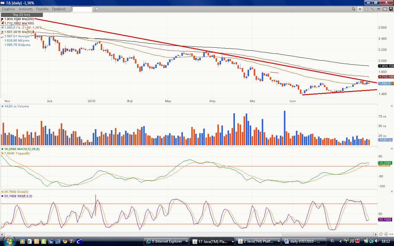
Task: Close the Volume panel
Action: [x=392, y=106]
